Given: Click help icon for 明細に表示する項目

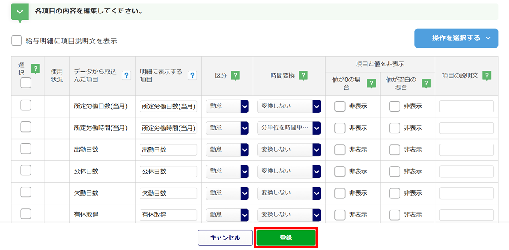Looking at the screenshot, I should [192, 75].
